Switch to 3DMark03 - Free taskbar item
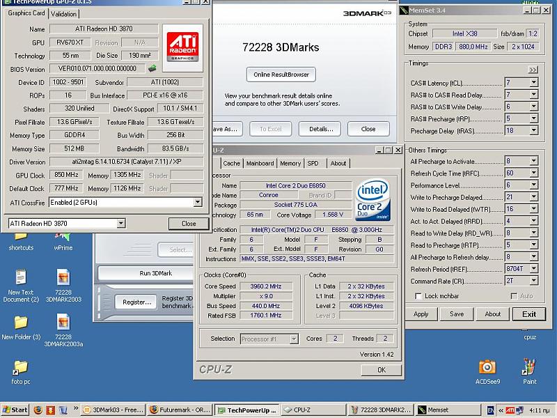The image size is (557, 418). click(113, 410)
